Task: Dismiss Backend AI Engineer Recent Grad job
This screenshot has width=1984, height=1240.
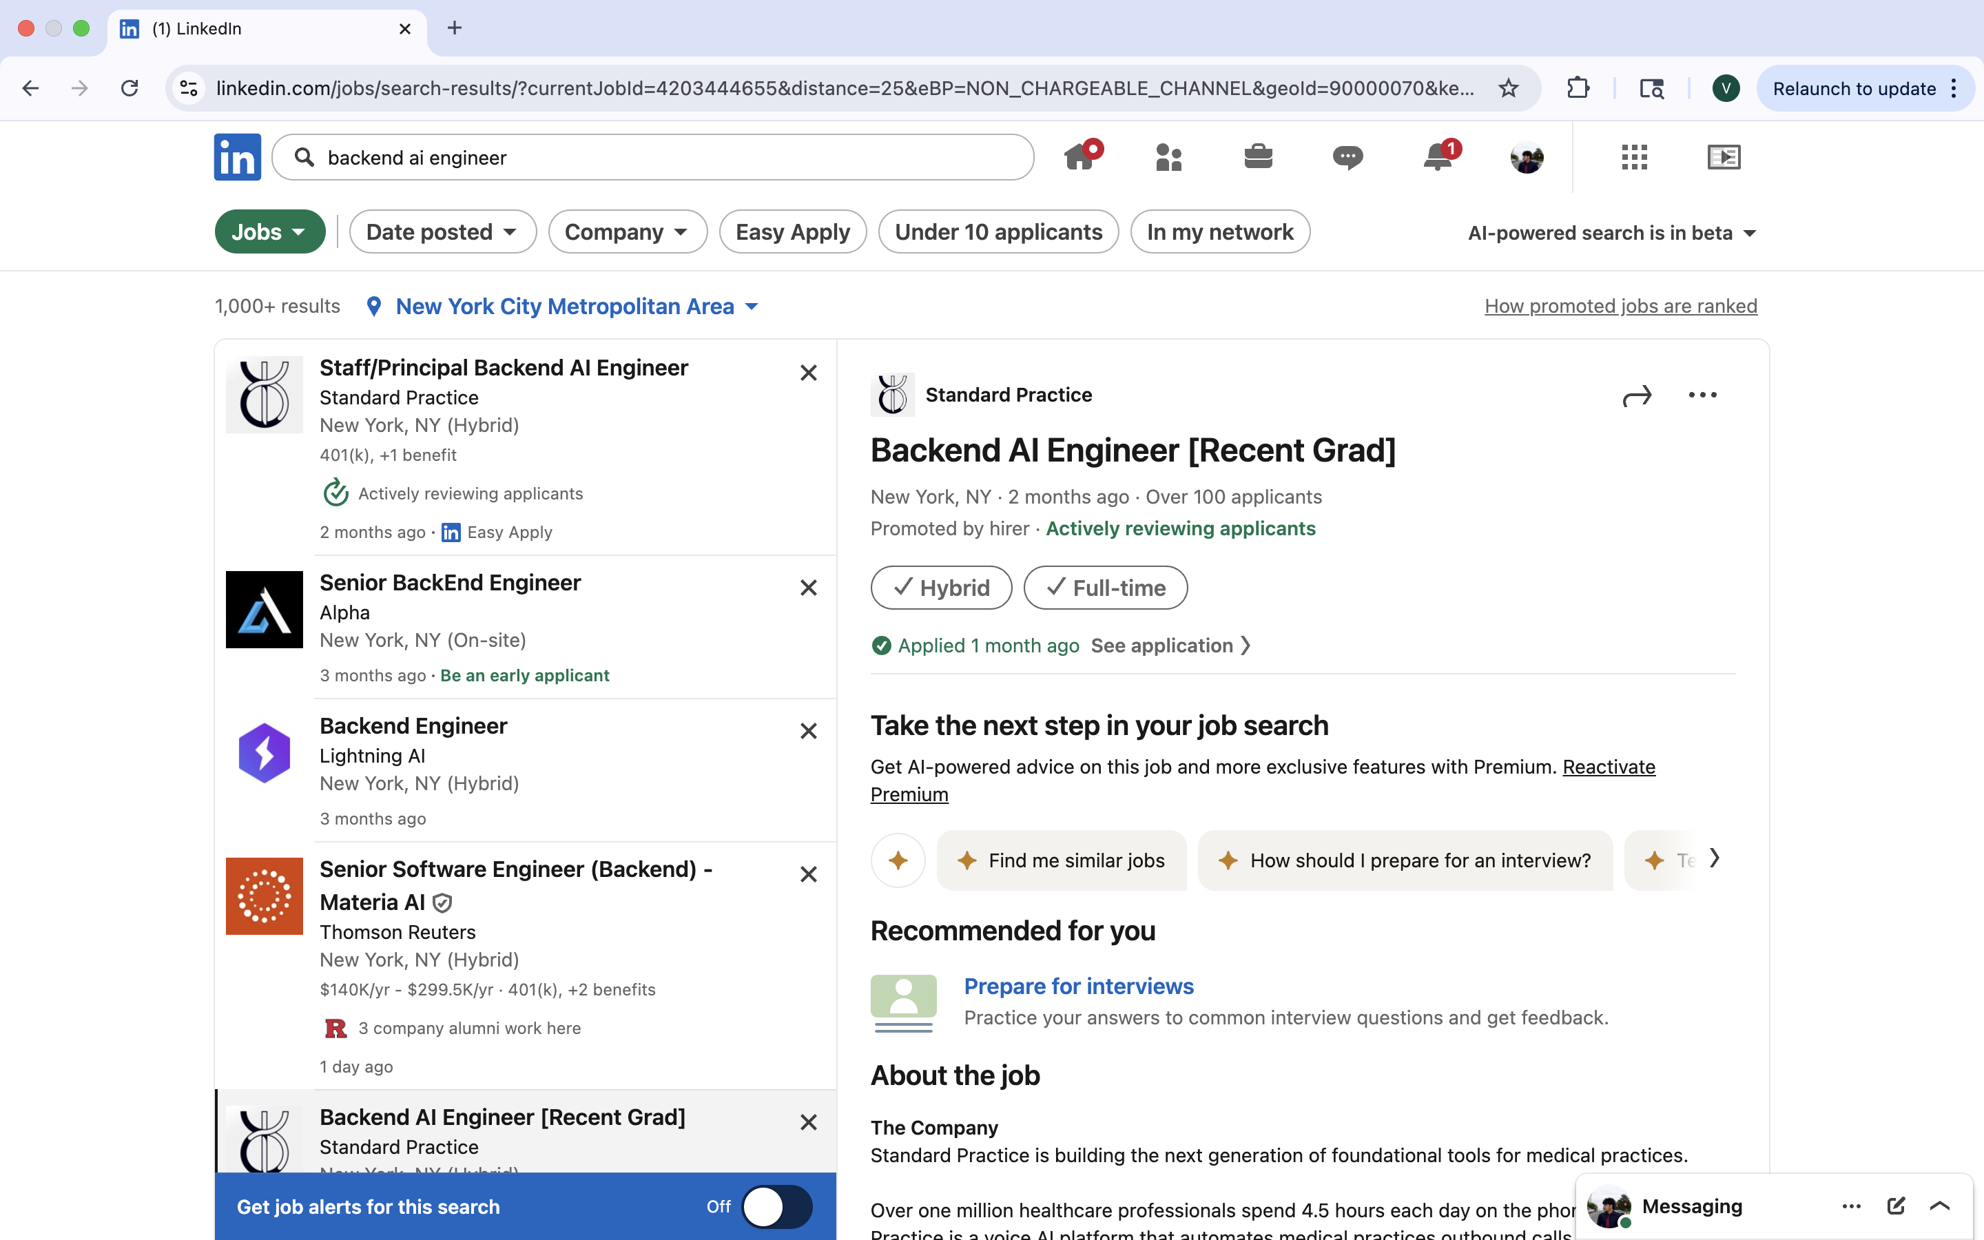Action: [x=808, y=1122]
